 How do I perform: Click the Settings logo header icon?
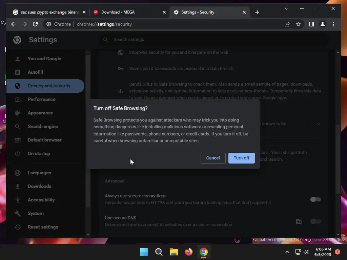[17, 40]
